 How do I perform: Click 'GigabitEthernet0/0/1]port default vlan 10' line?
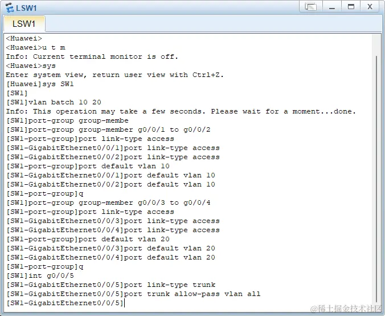[x=110, y=175]
